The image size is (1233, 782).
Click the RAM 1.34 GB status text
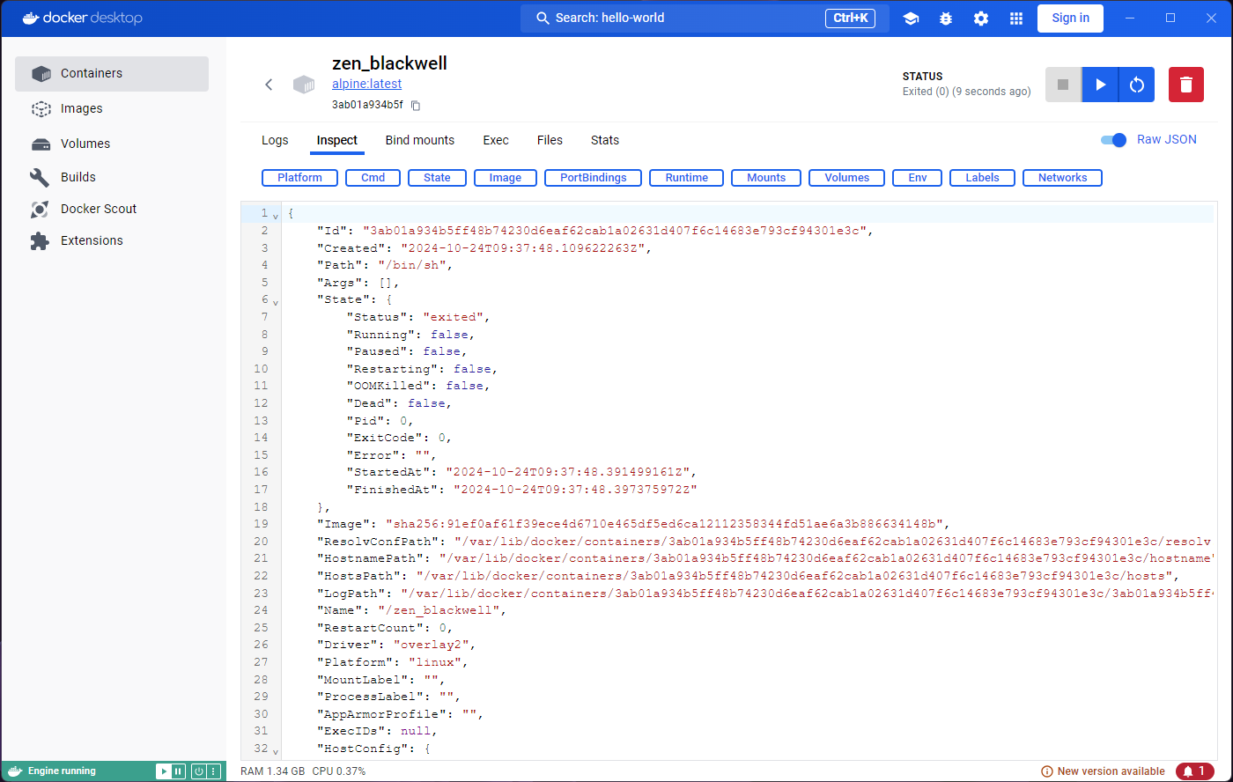[273, 771]
